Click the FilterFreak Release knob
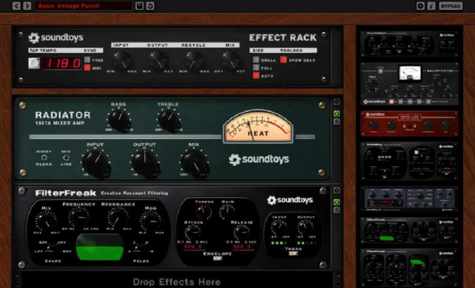This screenshot has height=288, width=475. click(242, 233)
